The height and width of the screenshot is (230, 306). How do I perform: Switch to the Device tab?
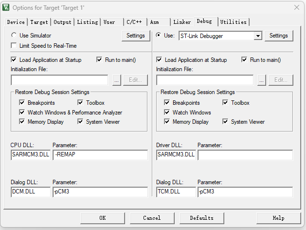16,22
